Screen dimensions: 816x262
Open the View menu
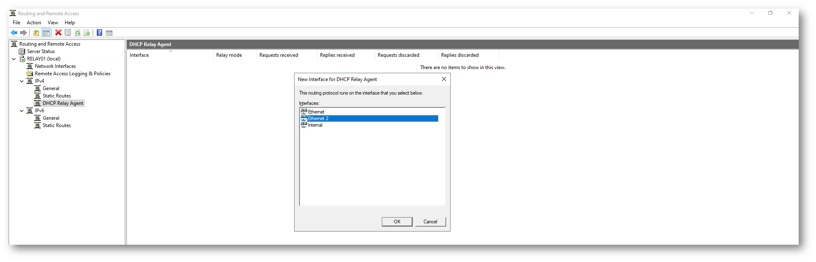pos(53,23)
